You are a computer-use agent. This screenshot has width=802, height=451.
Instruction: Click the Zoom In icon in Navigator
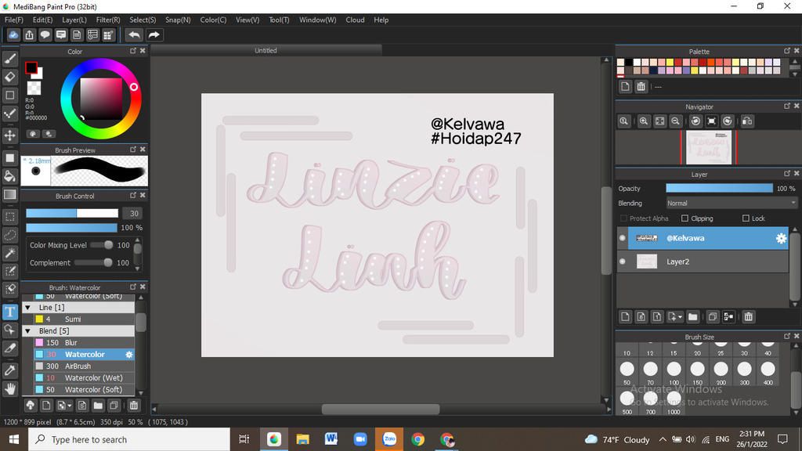[644, 121]
